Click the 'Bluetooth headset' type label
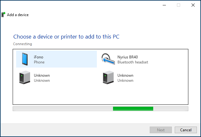This screenshot has height=137, width=201. coord(133,62)
